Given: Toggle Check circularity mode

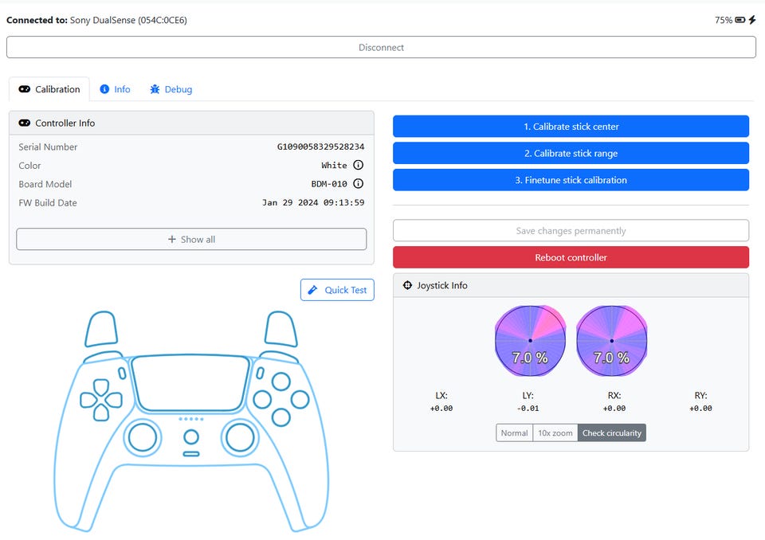Looking at the screenshot, I should 612,432.
